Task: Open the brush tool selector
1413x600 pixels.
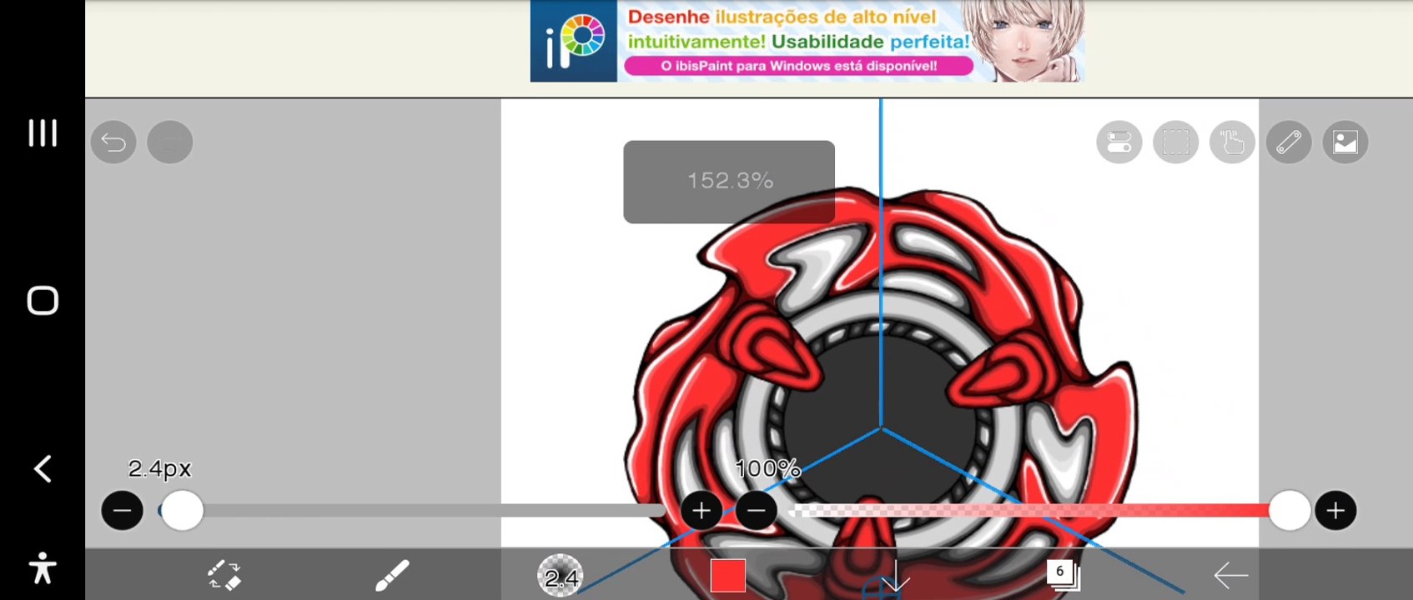Action: tap(392, 575)
